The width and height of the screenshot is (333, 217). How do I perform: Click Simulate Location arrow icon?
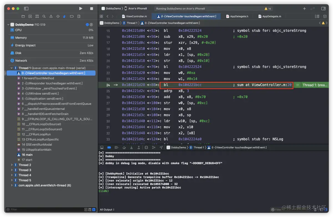pos(161,148)
